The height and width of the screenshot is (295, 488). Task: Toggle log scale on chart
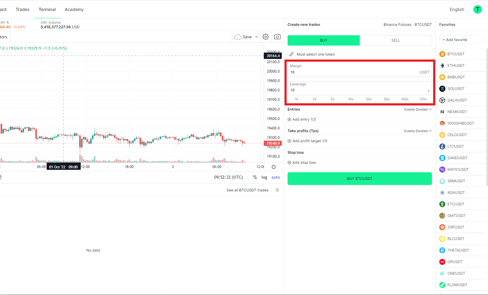[264, 177]
